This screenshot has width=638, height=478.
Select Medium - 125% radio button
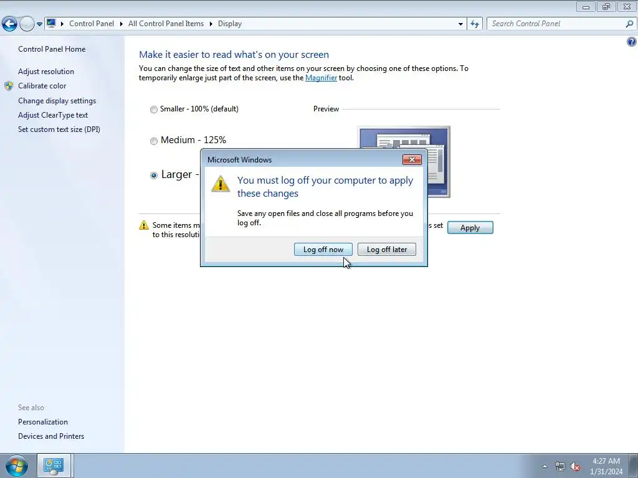154,141
